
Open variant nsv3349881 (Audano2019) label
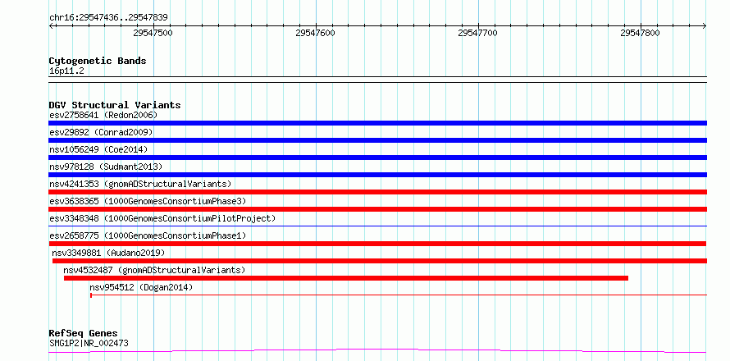click(x=108, y=253)
